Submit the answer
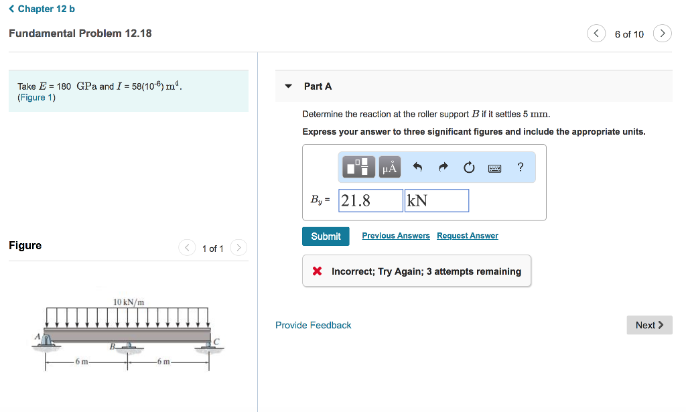686x412 pixels. pyautogui.click(x=326, y=236)
